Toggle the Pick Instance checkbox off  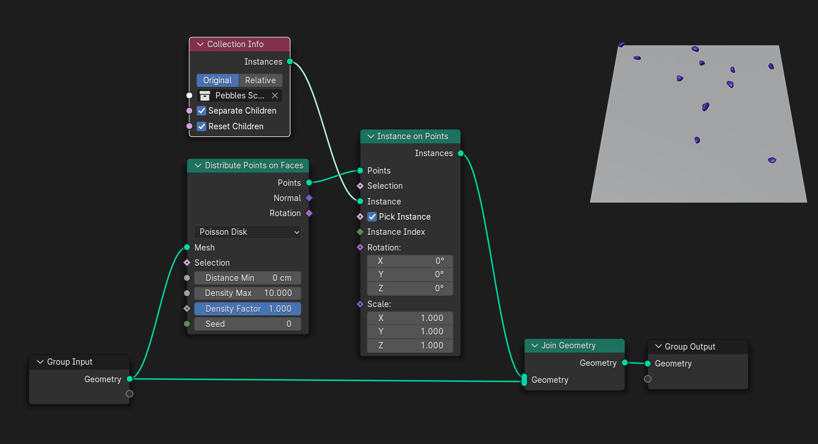coord(372,217)
